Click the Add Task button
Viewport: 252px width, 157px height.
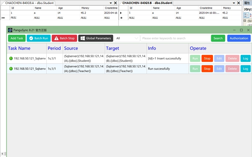[17, 38]
